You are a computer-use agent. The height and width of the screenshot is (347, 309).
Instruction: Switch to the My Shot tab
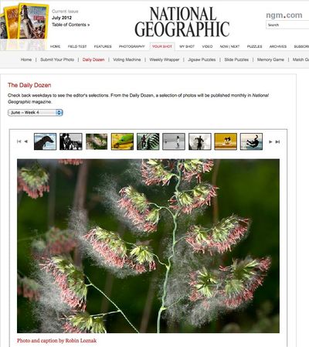[187, 46]
